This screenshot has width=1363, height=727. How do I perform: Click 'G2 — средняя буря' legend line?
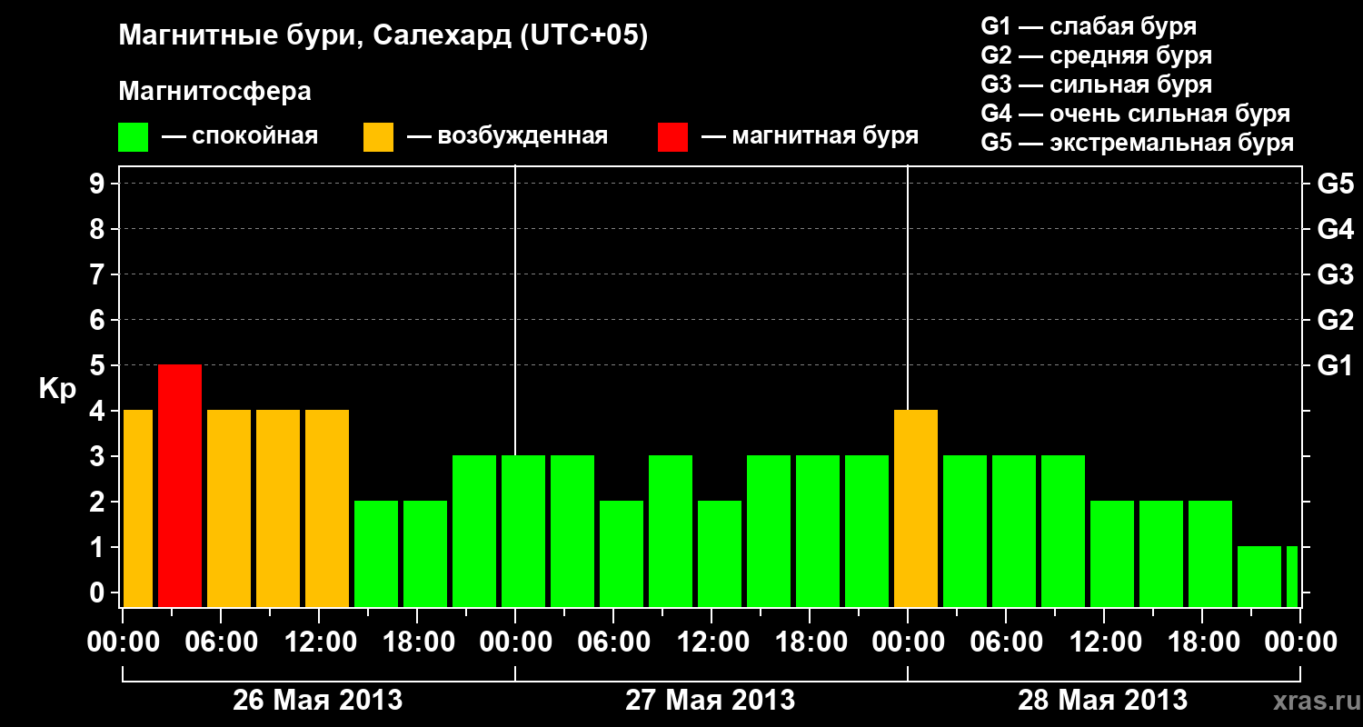click(x=1096, y=55)
